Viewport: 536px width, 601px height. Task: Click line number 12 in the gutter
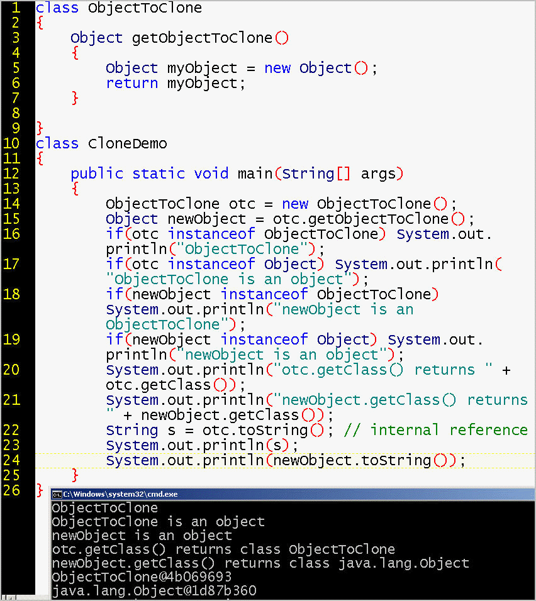11,174
